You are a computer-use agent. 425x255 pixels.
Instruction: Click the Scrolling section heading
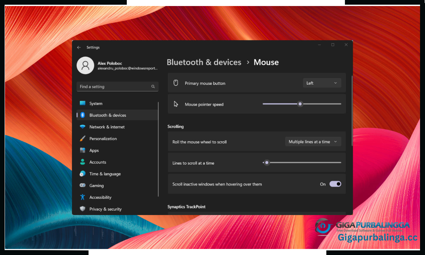pos(176,126)
